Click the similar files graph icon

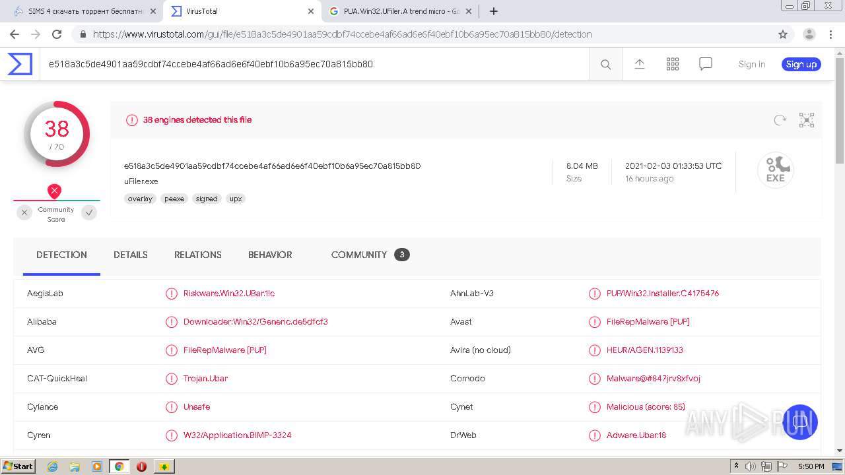806,120
